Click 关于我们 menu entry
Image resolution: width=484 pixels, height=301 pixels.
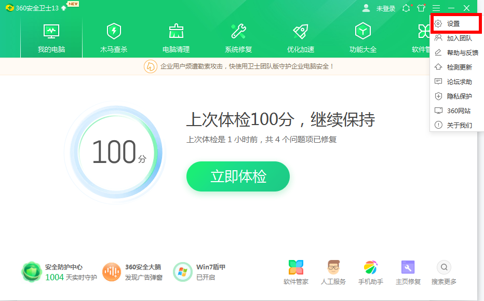pos(457,125)
